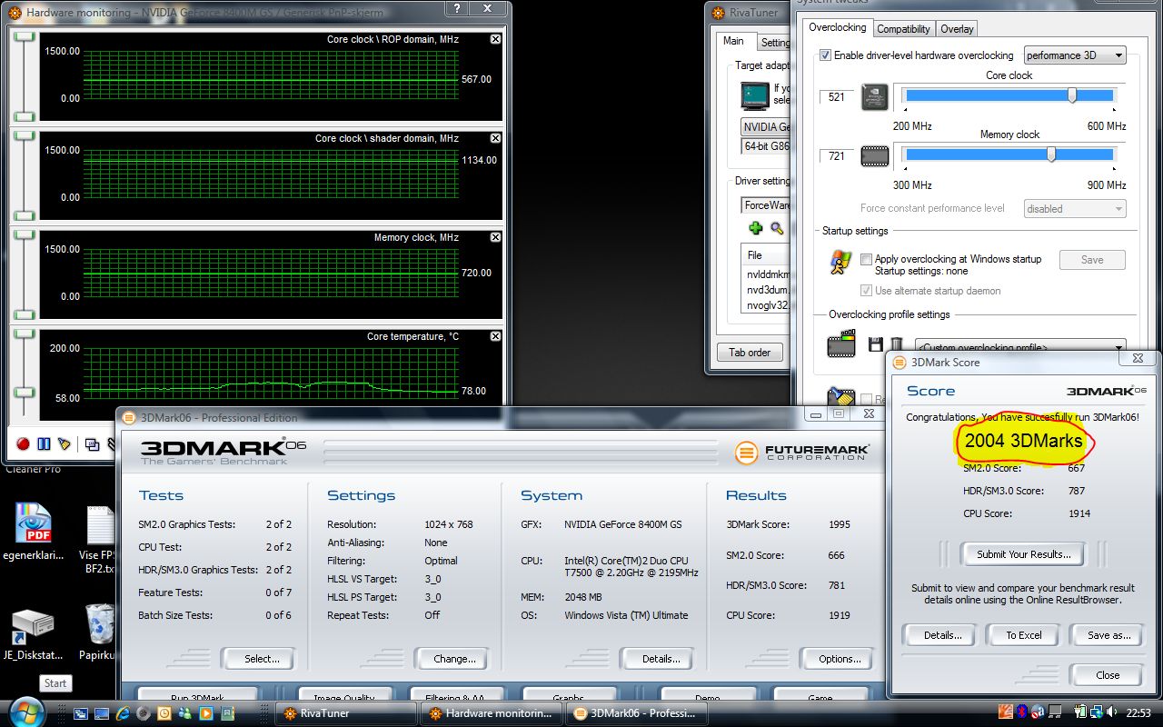Open the Force constant performance level dropdown
The width and height of the screenshot is (1163, 727).
coord(1075,209)
